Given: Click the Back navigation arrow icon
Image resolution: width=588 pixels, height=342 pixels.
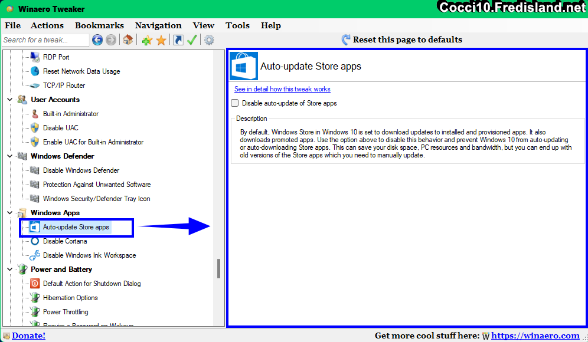Looking at the screenshot, I should pyautogui.click(x=97, y=40).
